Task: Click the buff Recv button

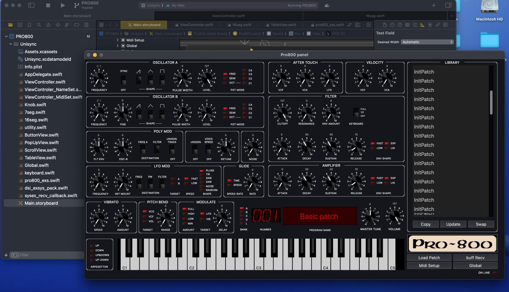Action: (x=475, y=258)
